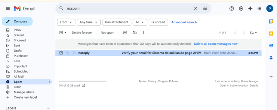Open Contacts side panel icon
Screen dimensions: 277x110
coord(271,58)
